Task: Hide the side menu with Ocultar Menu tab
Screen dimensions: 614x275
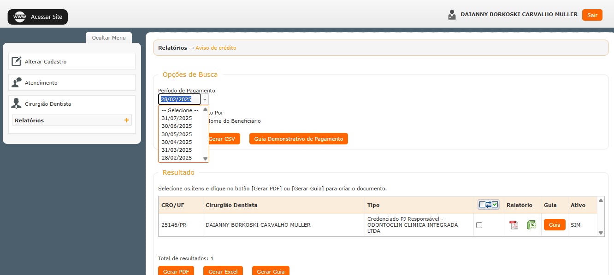Action: (109, 38)
